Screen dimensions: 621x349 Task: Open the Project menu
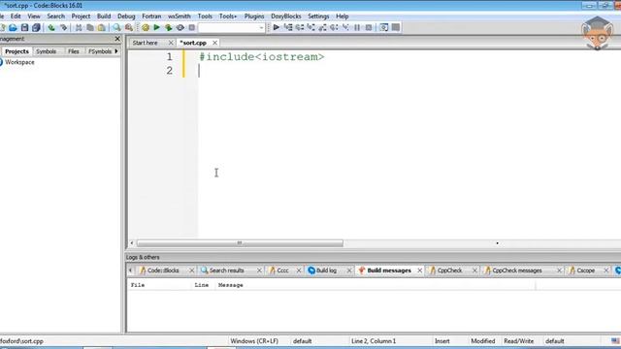(x=81, y=16)
